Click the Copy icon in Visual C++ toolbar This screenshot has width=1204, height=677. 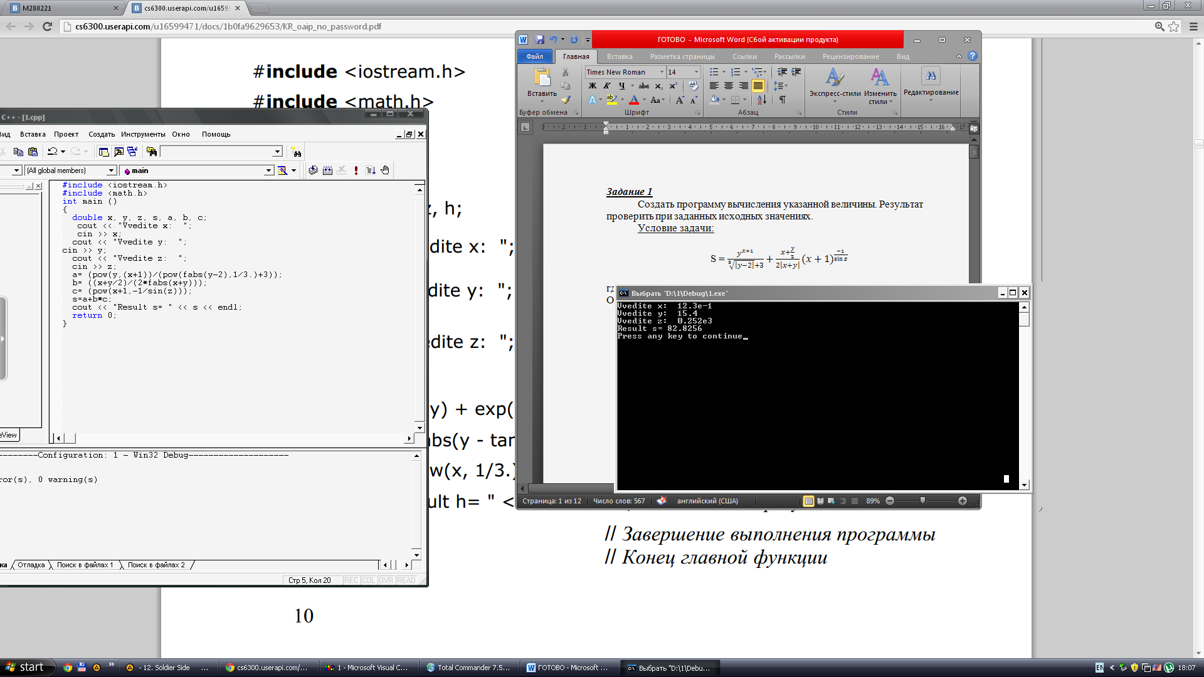[18, 152]
